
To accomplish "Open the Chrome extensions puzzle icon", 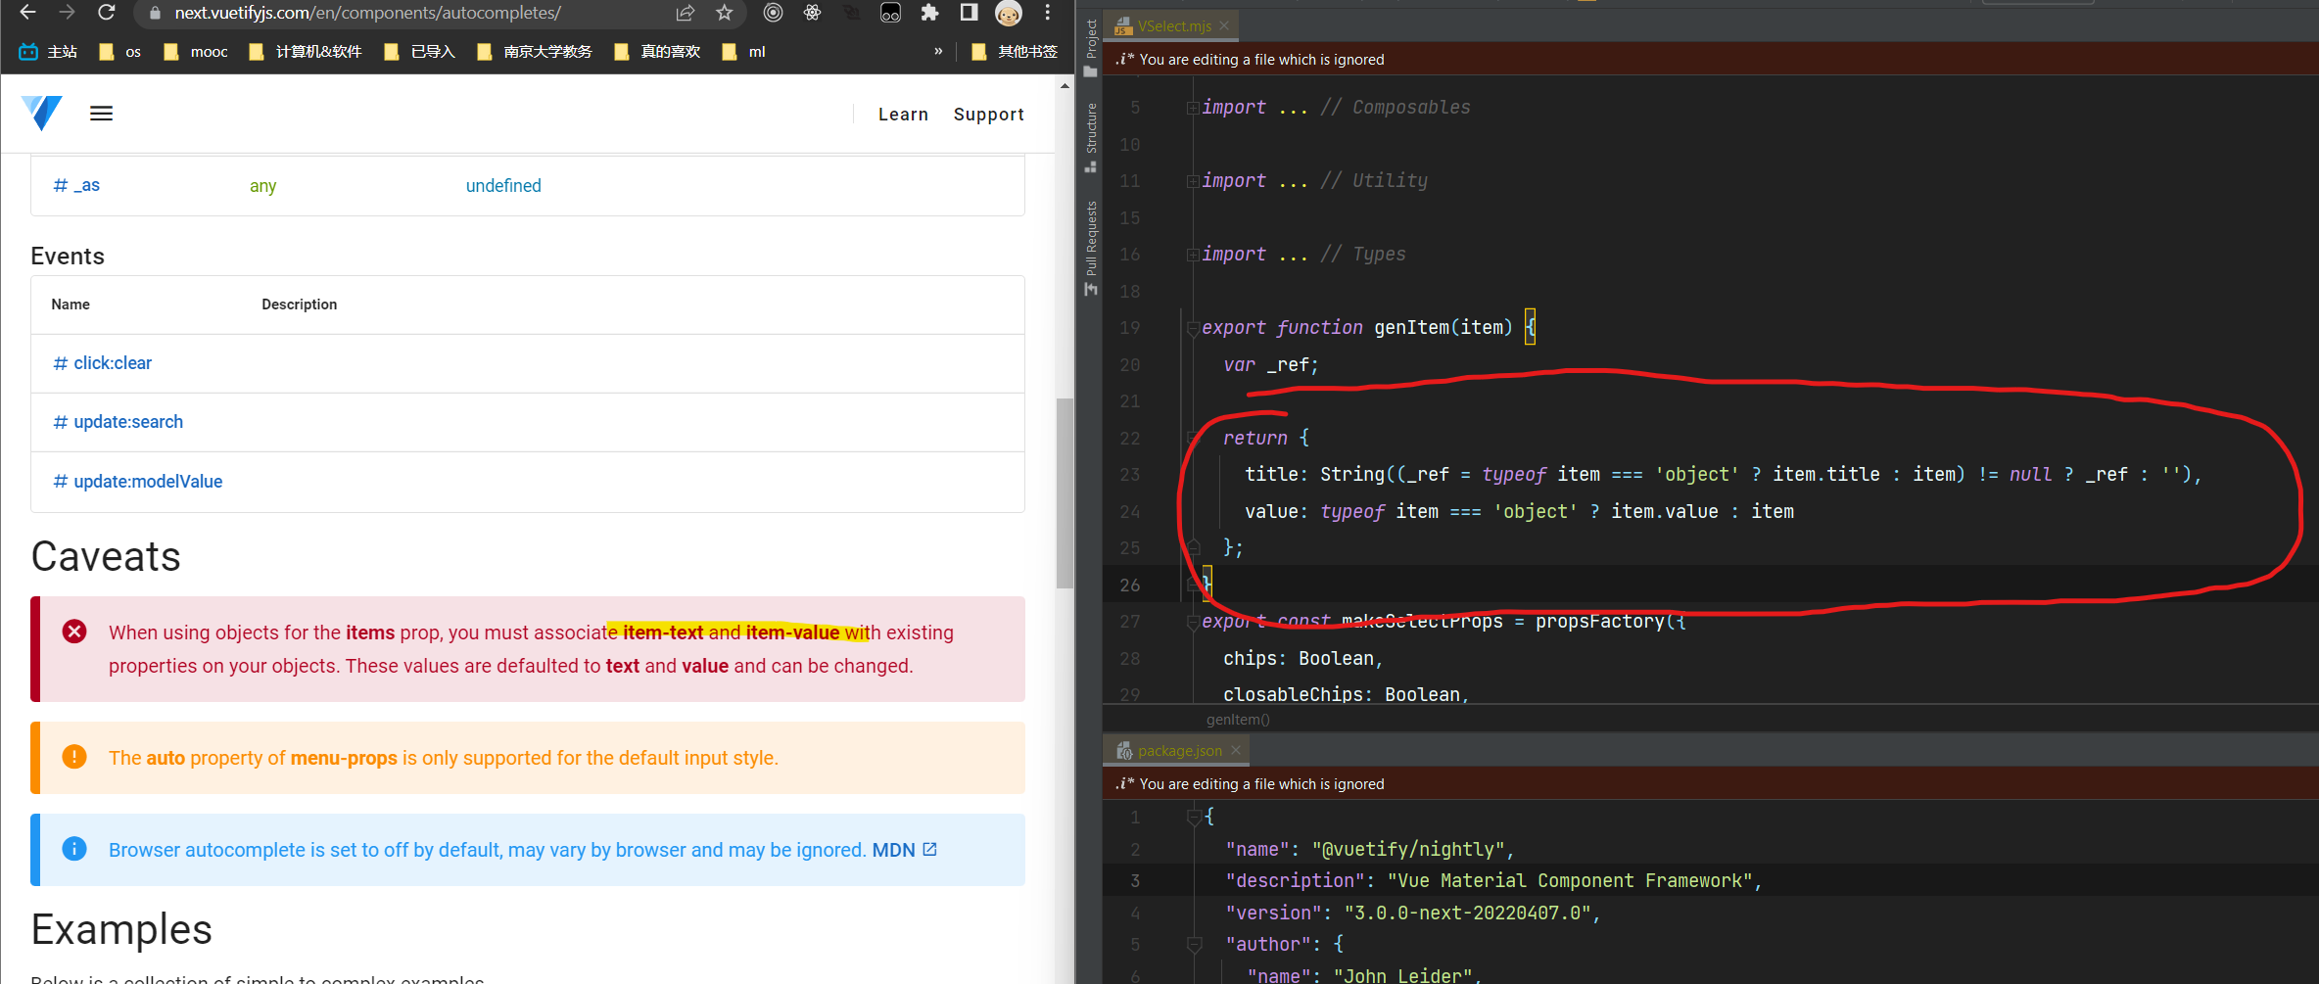I will (928, 13).
